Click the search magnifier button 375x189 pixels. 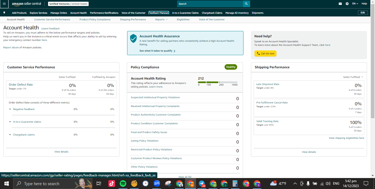click(x=247, y=4)
